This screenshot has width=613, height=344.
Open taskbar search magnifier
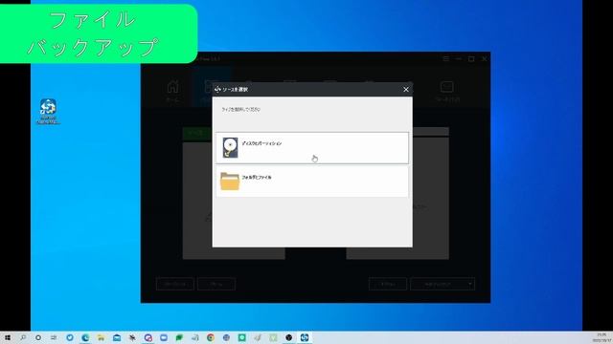click(x=23, y=337)
